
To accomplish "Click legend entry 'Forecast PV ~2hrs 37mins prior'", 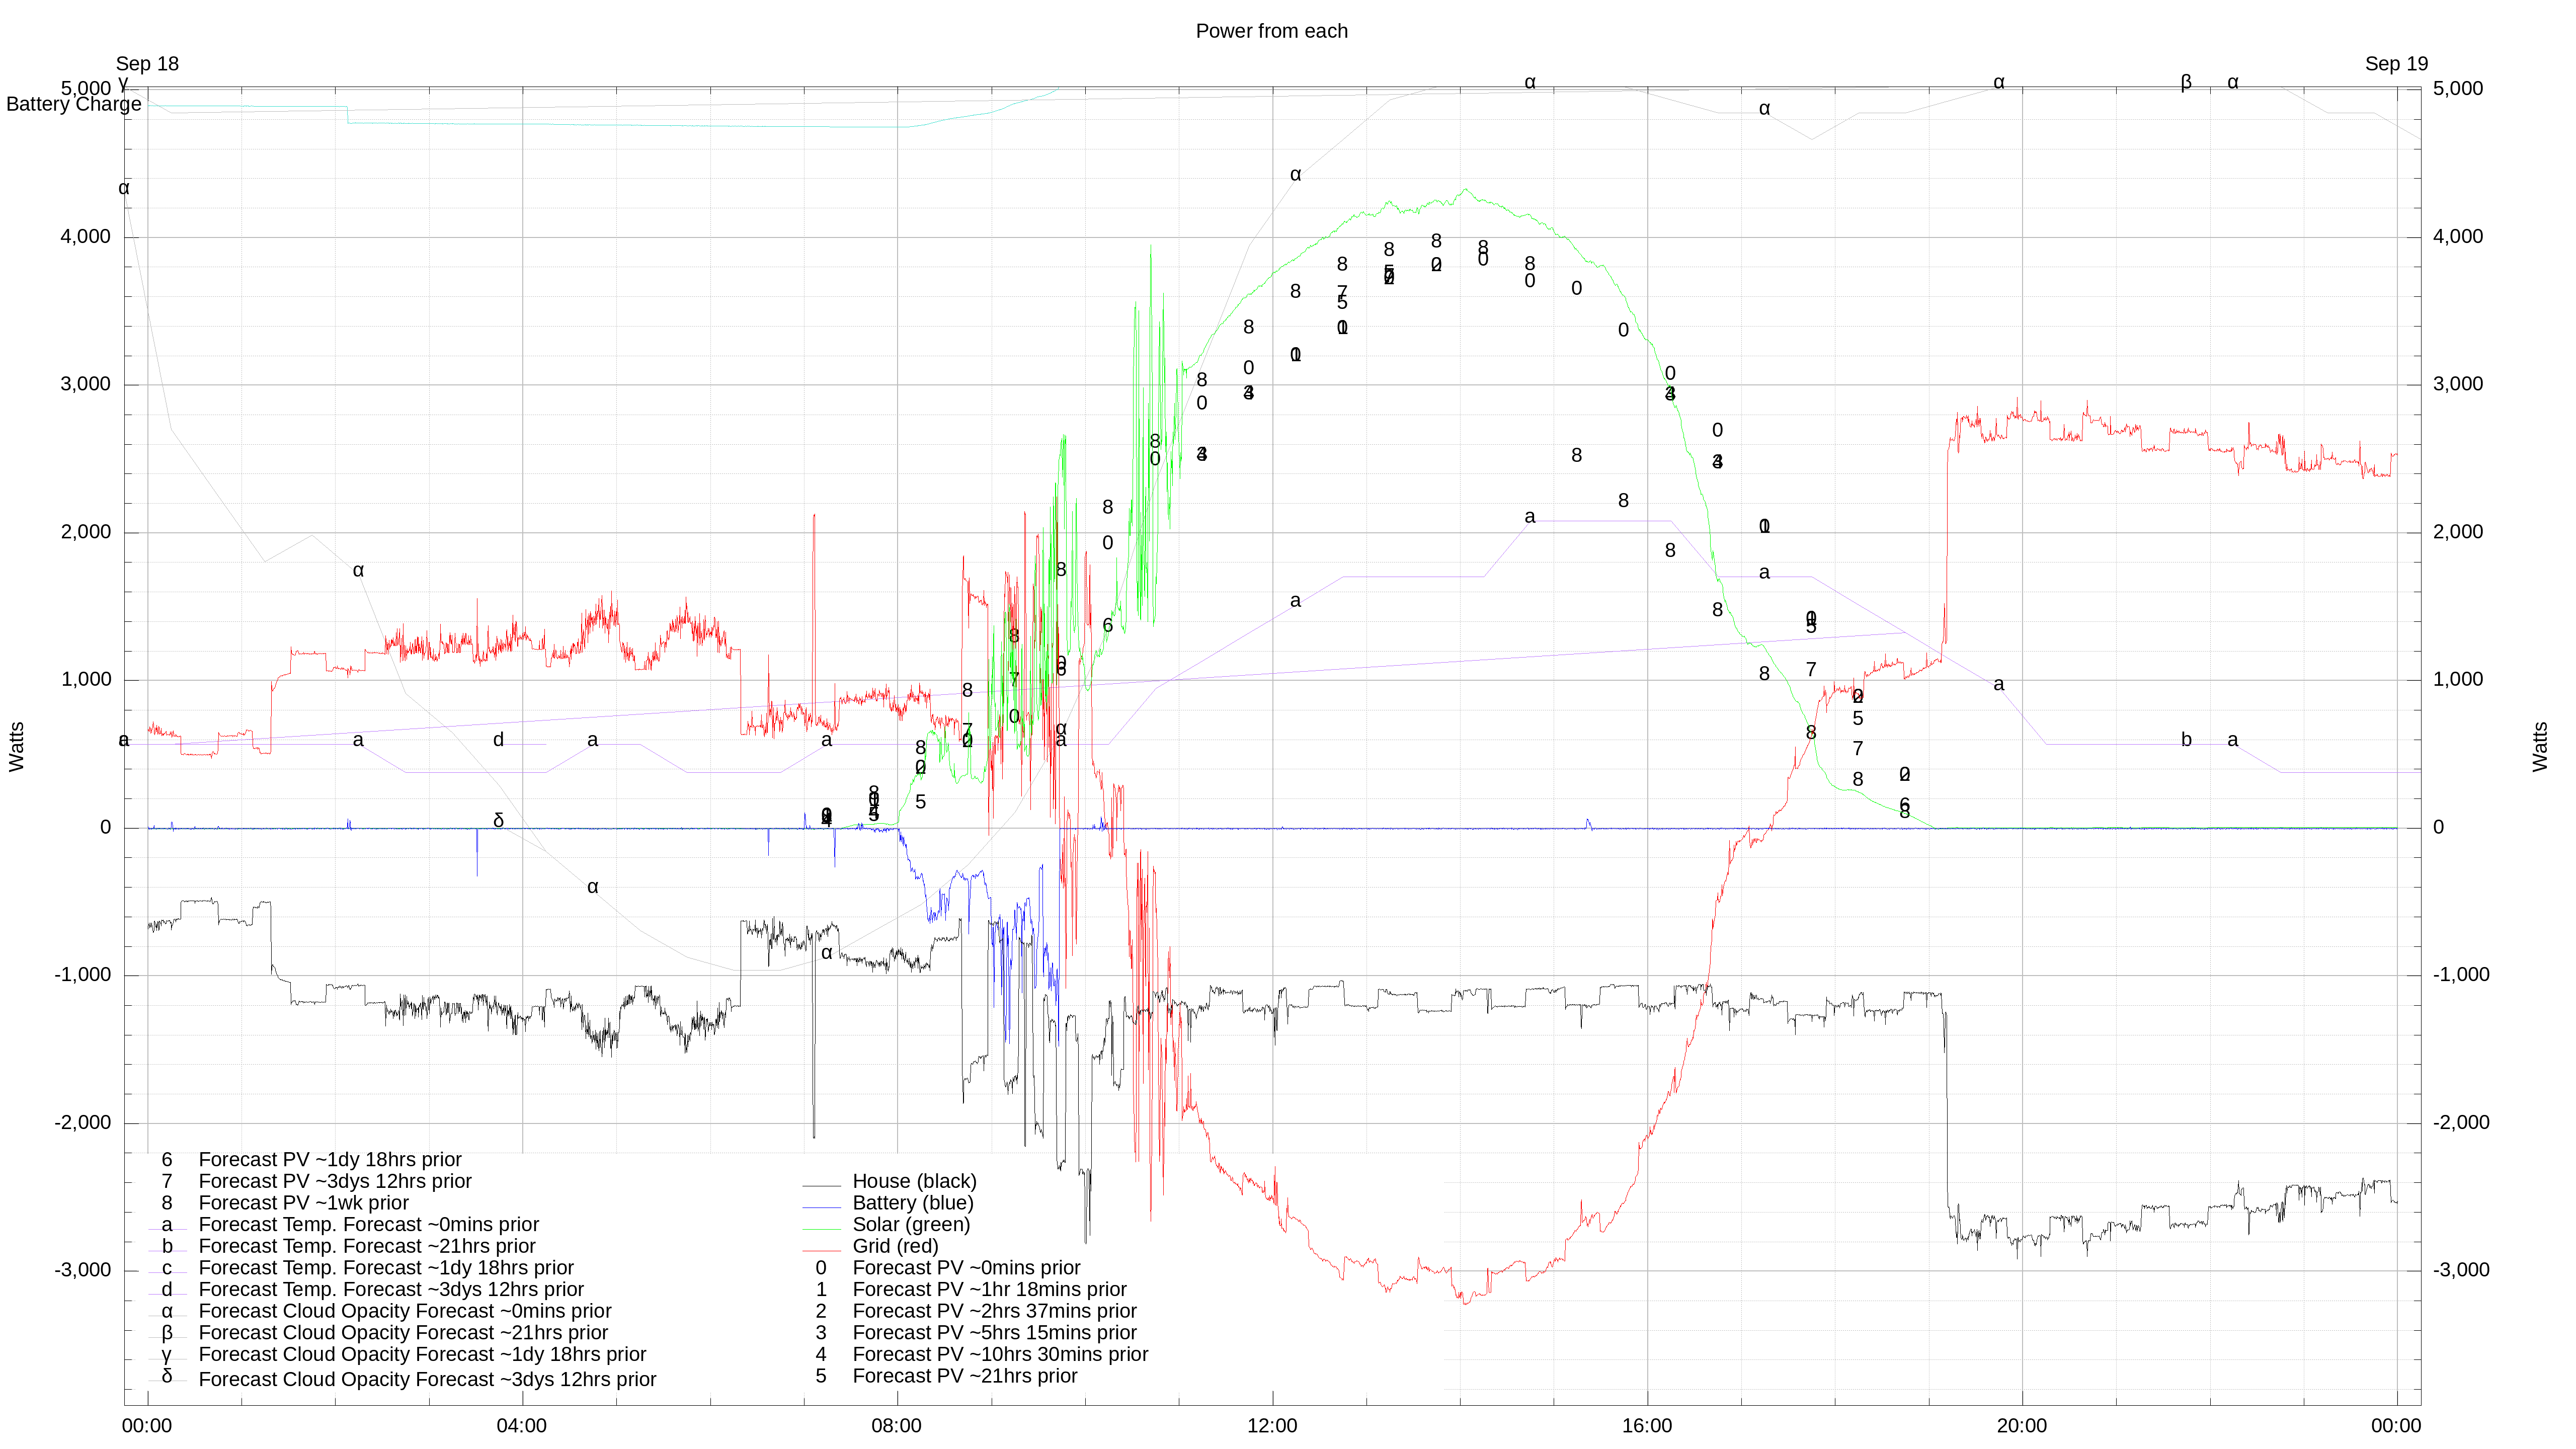I will 994,1311.
